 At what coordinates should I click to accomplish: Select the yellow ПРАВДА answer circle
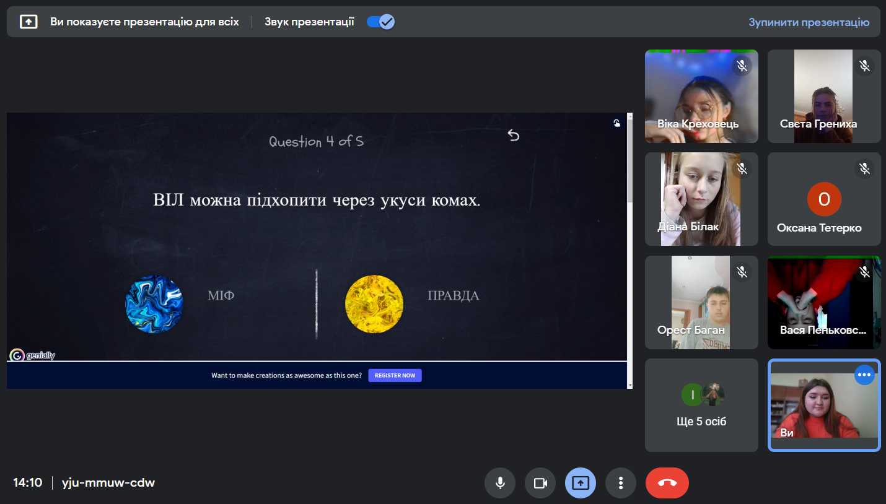coord(374,304)
